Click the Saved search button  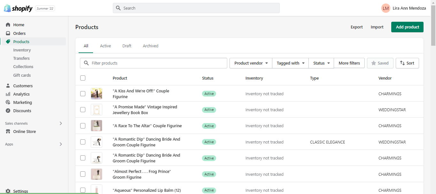click(x=380, y=63)
